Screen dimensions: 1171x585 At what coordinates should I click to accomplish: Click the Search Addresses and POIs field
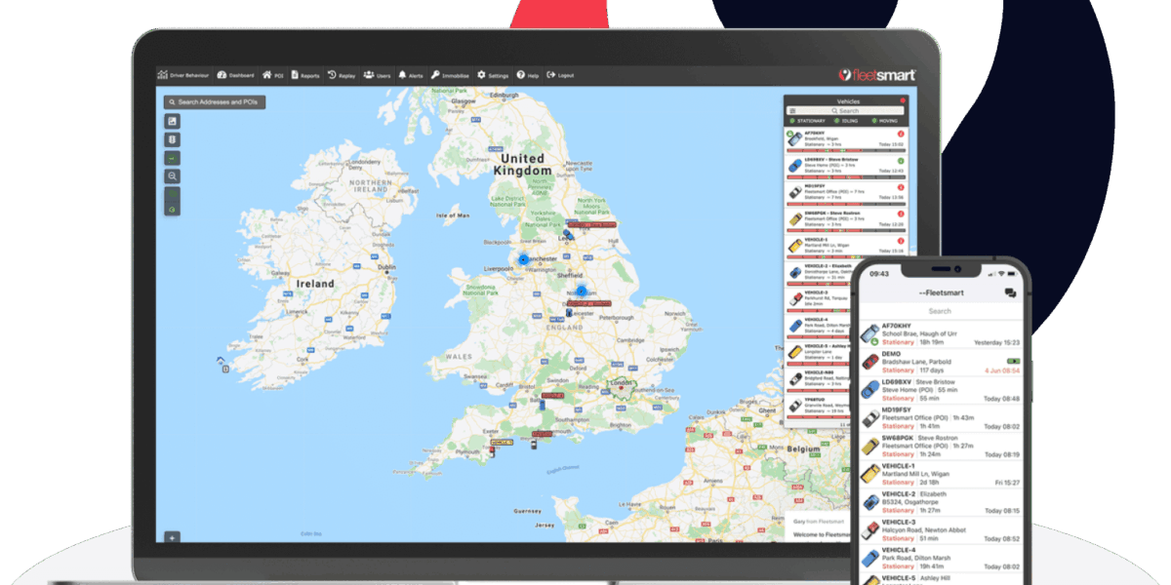215,101
